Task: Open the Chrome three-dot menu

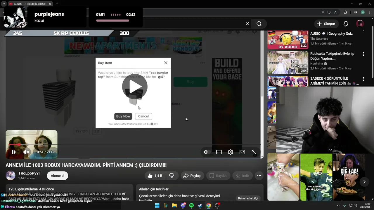Action: [x=369, y=12]
